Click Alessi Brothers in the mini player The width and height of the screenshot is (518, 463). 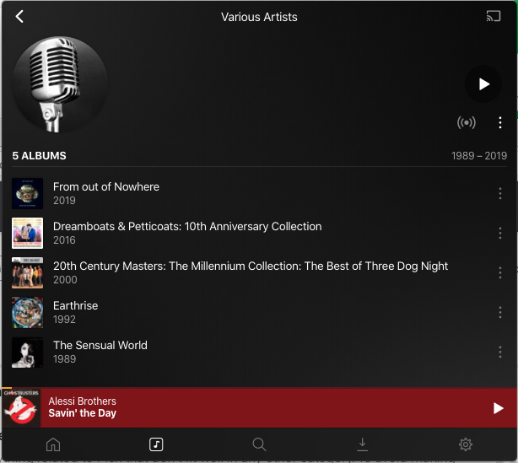[83, 401]
